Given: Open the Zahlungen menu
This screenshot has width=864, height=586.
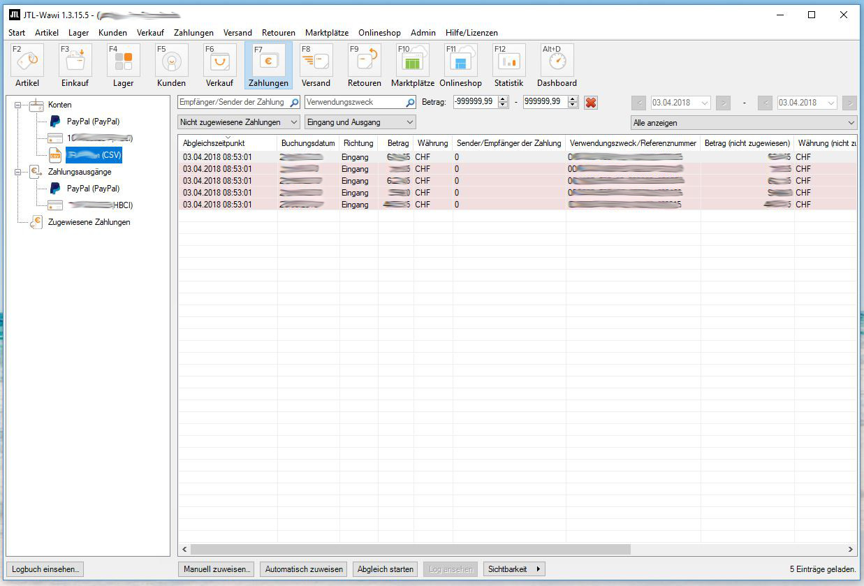Looking at the screenshot, I should [193, 33].
